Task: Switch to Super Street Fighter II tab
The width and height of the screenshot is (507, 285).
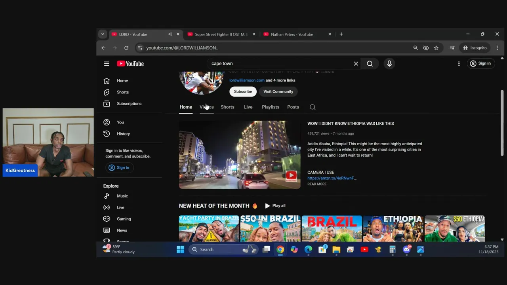Action: (x=221, y=34)
